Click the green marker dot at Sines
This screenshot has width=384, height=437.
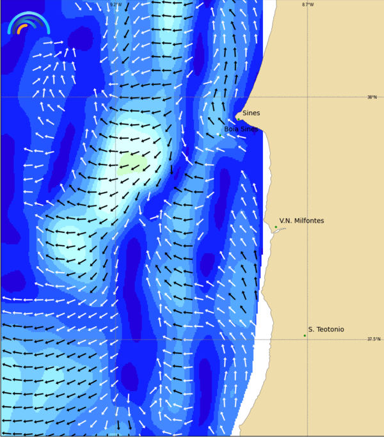238,118
